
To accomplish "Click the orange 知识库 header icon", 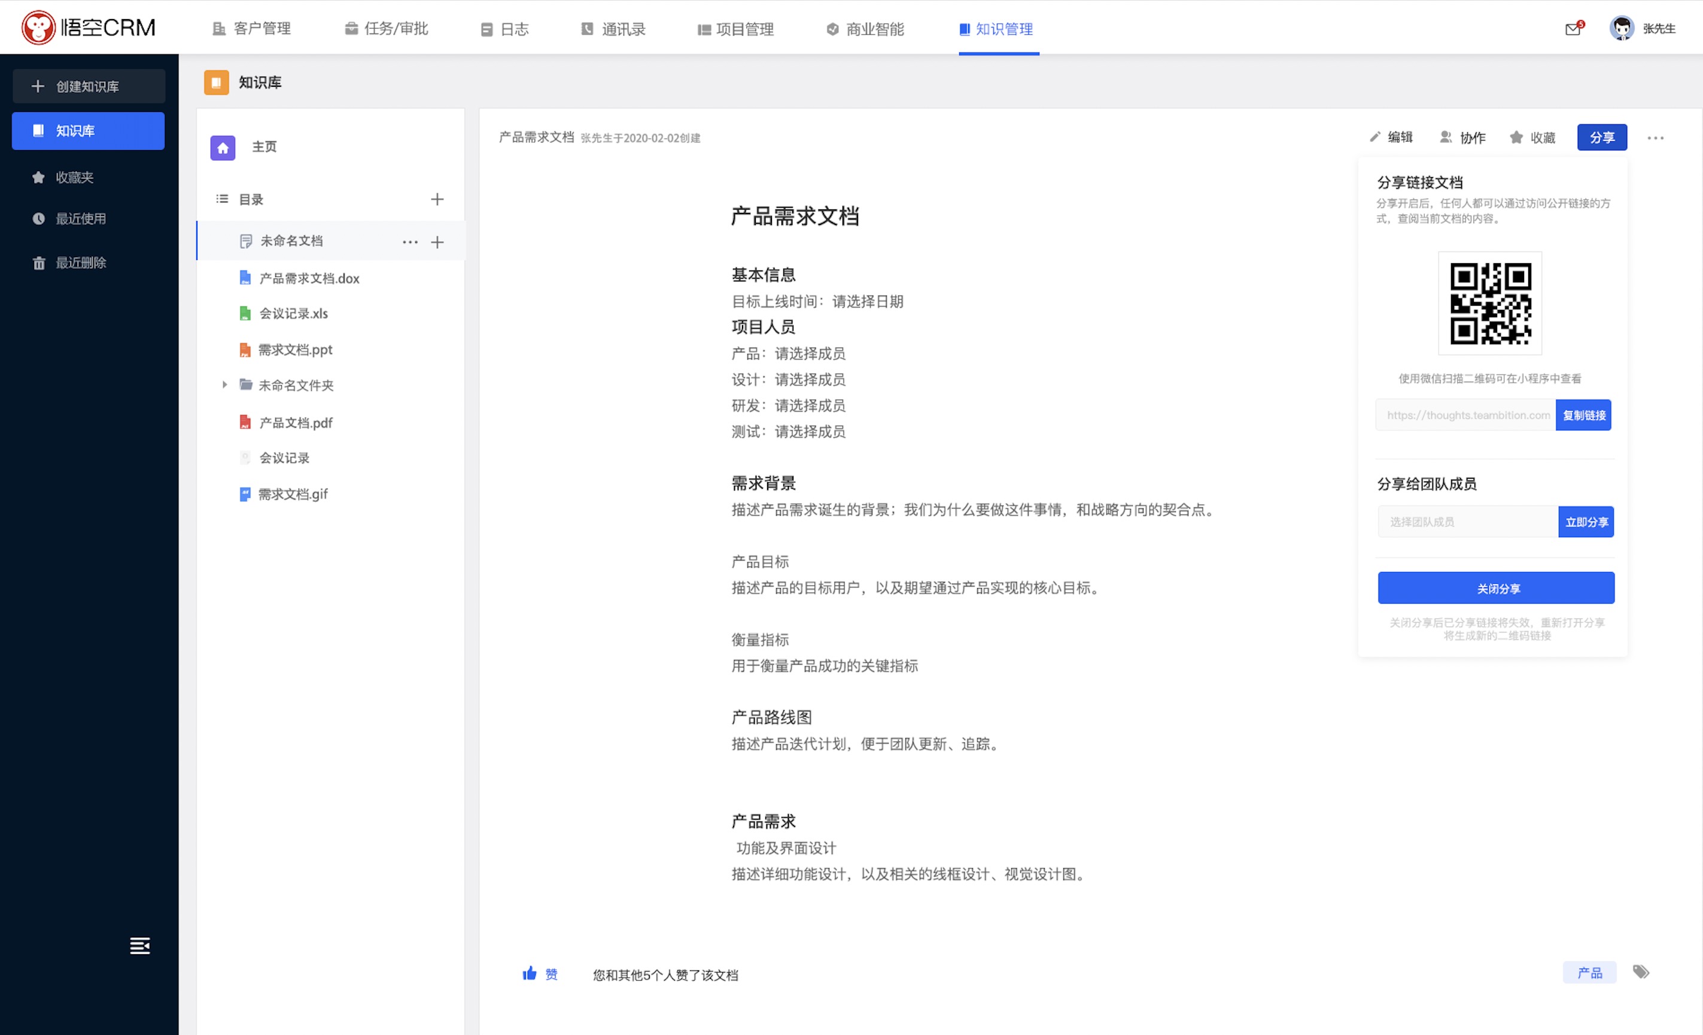I will [x=217, y=83].
